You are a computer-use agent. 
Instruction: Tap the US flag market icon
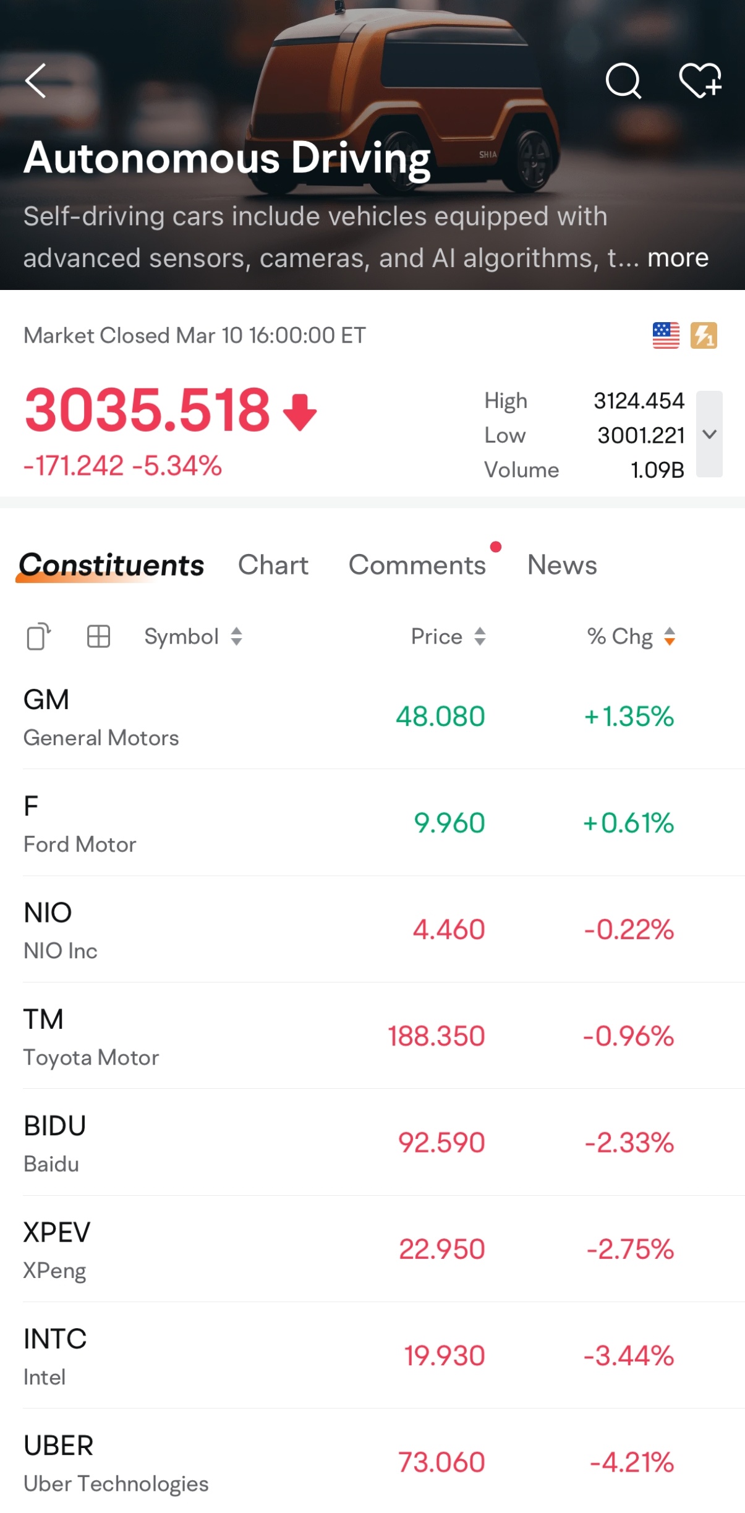point(665,336)
